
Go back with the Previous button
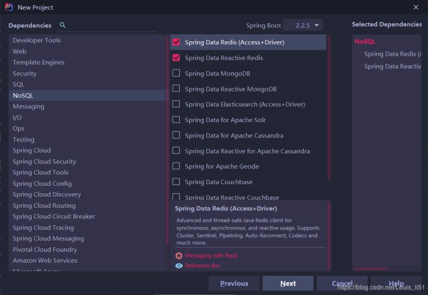(x=234, y=283)
